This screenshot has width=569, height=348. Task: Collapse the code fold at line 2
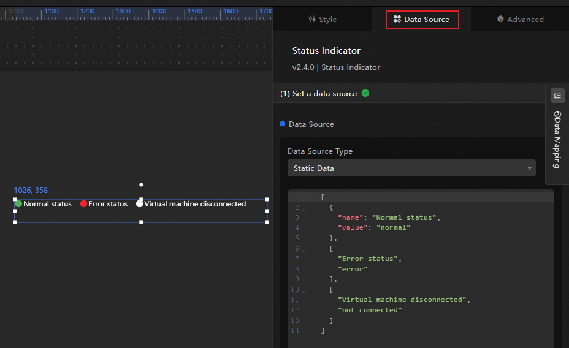coord(304,208)
